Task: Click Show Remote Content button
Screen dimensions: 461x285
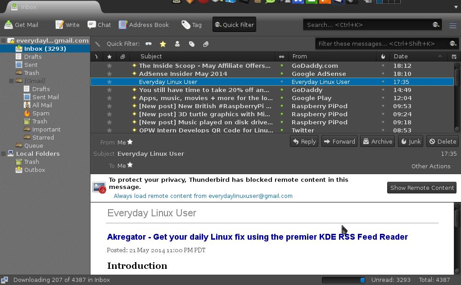Action: tap(421, 188)
